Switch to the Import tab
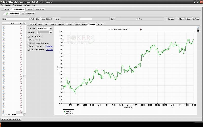 pos(7,9)
